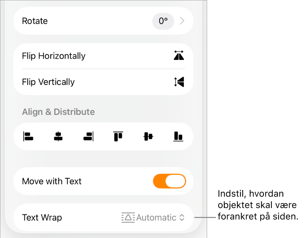Align objects to bottom edge
The image size is (307, 238).
tap(178, 136)
